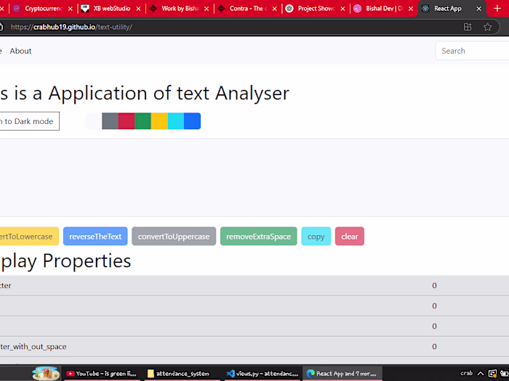Close the Work by Bishal tab
Viewport: 509px width, 381px height.
207,9
